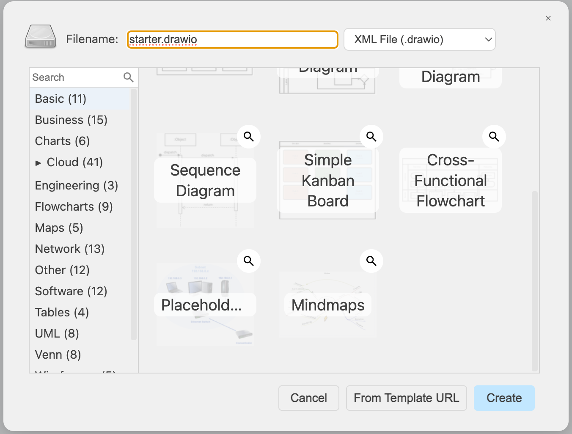Open the UML (8) category
This screenshot has height=434, width=572.
pyautogui.click(x=57, y=333)
